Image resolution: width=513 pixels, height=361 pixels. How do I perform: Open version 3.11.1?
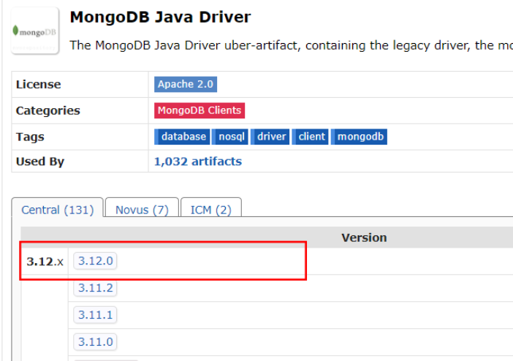click(x=95, y=315)
